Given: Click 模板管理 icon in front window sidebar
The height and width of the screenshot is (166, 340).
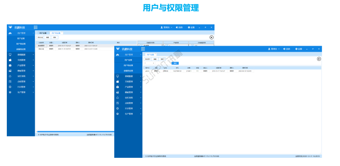Looking at the screenshot, I should (118, 92).
